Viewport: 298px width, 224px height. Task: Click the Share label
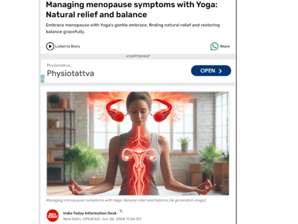[225, 46]
